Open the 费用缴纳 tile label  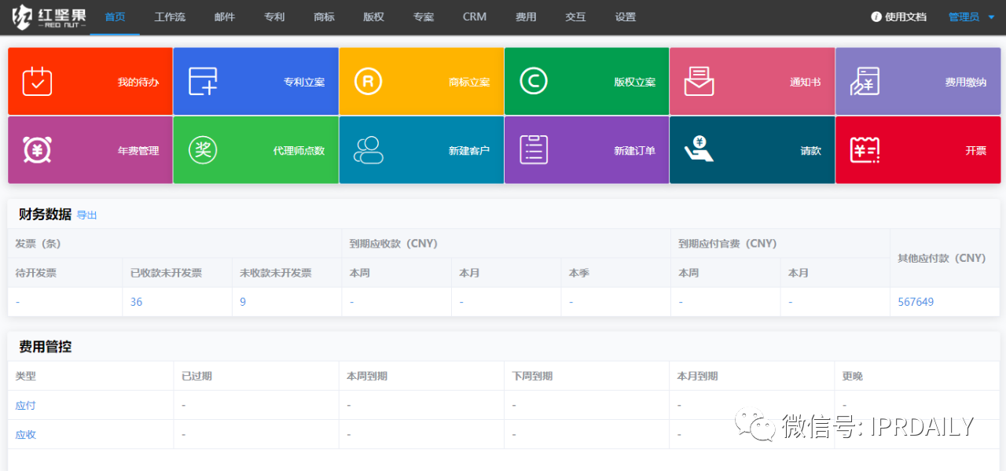coord(966,82)
